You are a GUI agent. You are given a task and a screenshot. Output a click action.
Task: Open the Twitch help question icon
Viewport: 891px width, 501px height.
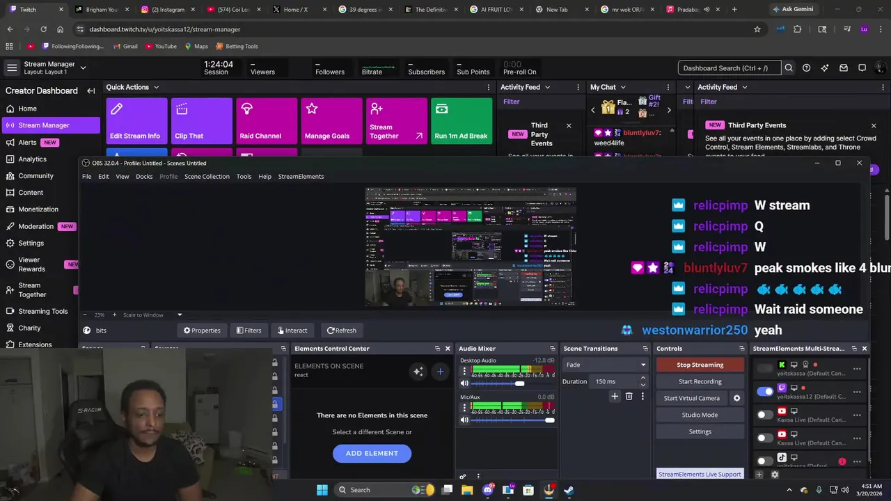806,68
